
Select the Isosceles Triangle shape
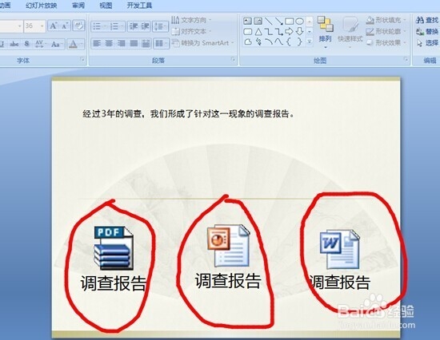[258, 32]
